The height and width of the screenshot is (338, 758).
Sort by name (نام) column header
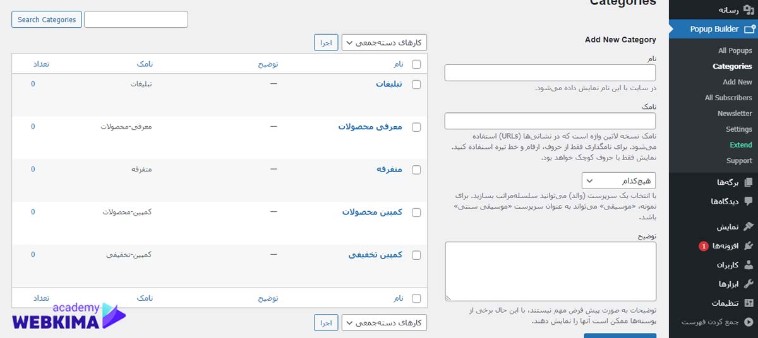[x=399, y=64]
